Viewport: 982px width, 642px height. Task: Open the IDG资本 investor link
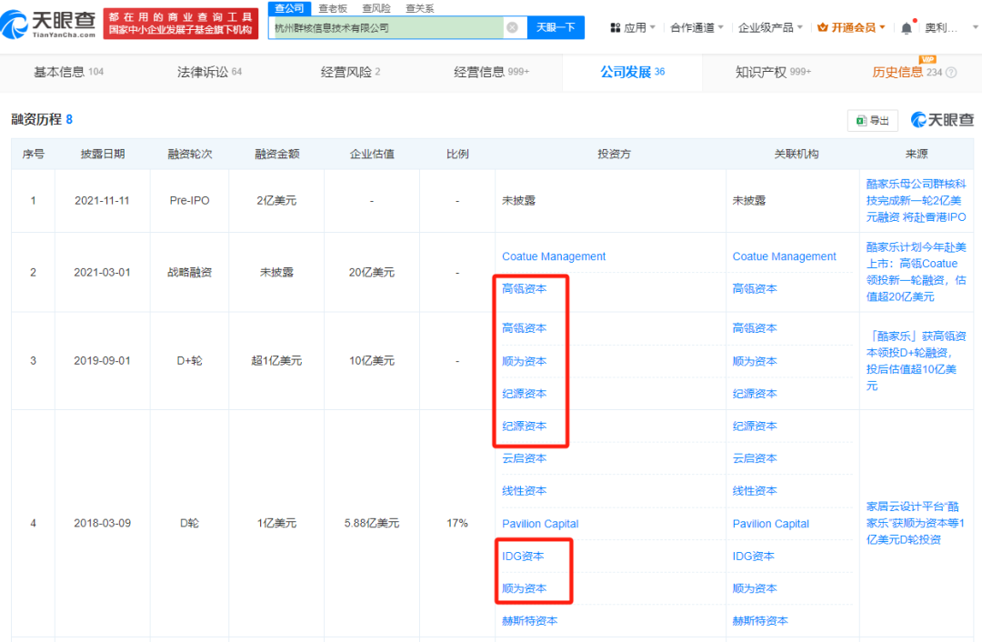525,556
